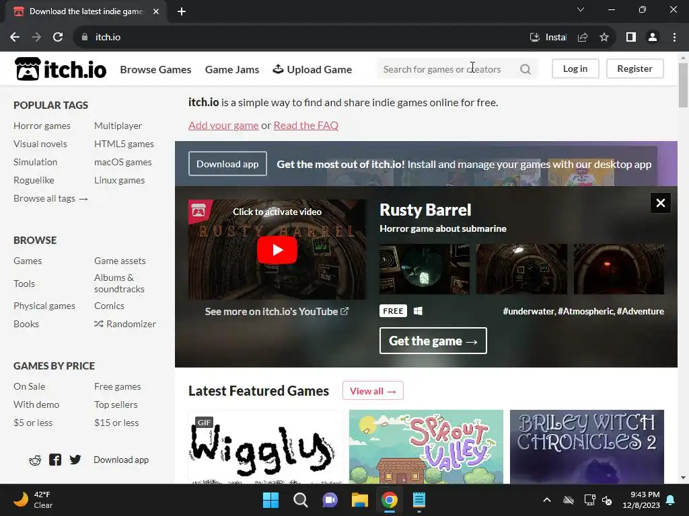Image resolution: width=689 pixels, height=516 pixels.
Task: Open itch.io Twitter icon link
Action: coord(75,460)
